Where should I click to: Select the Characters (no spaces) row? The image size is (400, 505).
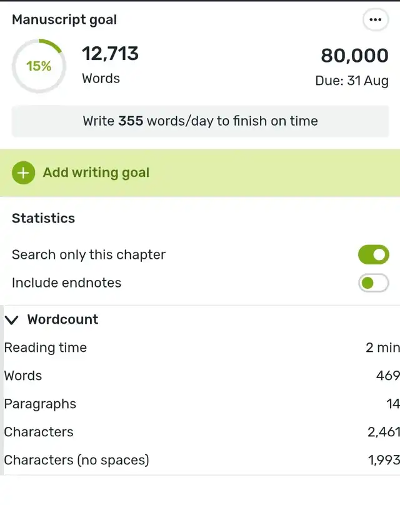click(200, 461)
